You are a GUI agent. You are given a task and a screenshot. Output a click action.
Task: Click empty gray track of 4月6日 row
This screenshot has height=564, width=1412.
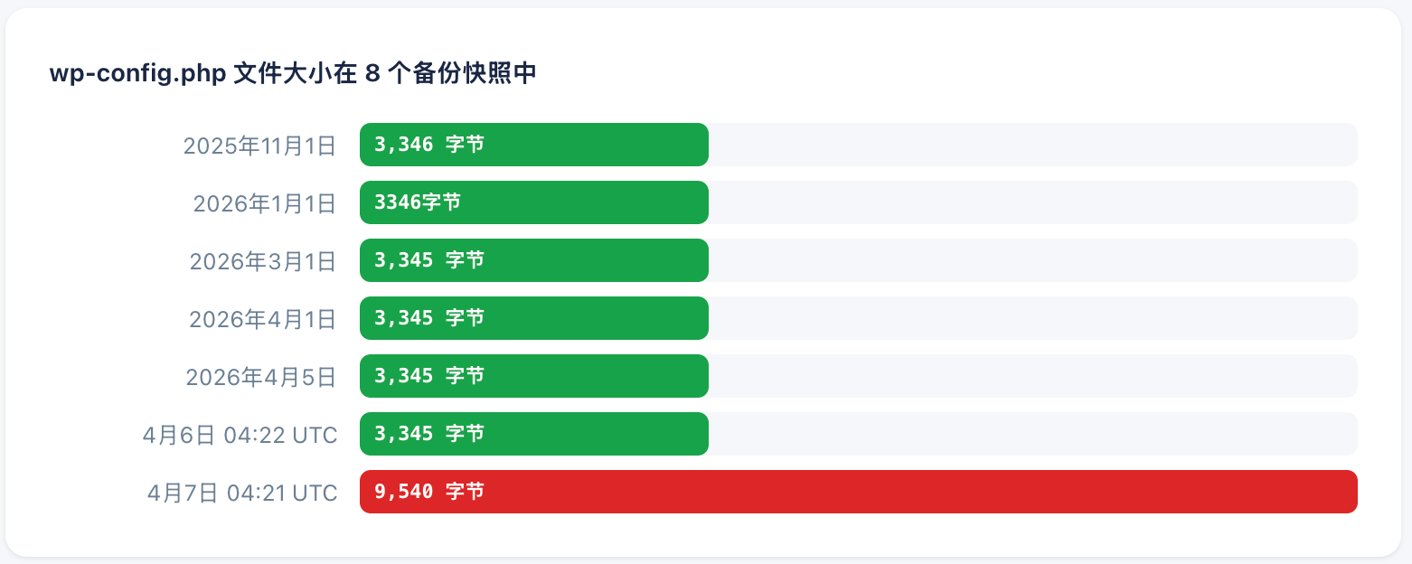[1031, 434]
